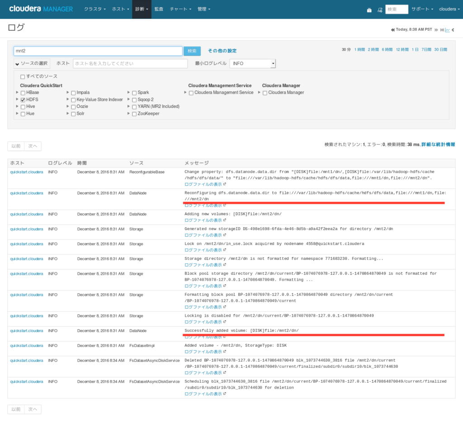Move time range forward with fast-forward icon
The height and width of the screenshot is (422, 463).
coord(436,30)
